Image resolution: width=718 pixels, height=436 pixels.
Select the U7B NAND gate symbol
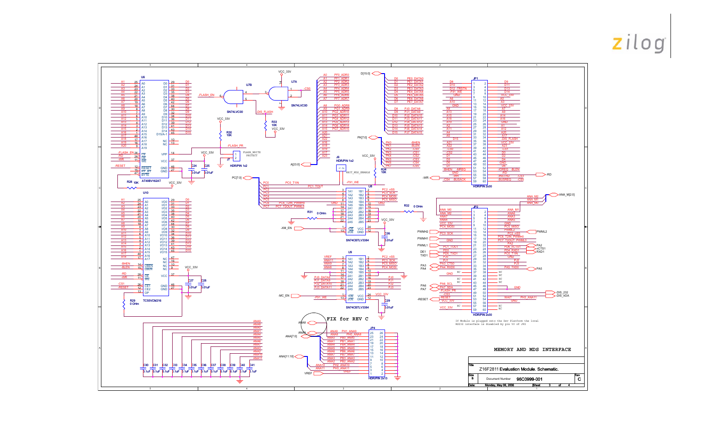pyautogui.click(x=233, y=96)
